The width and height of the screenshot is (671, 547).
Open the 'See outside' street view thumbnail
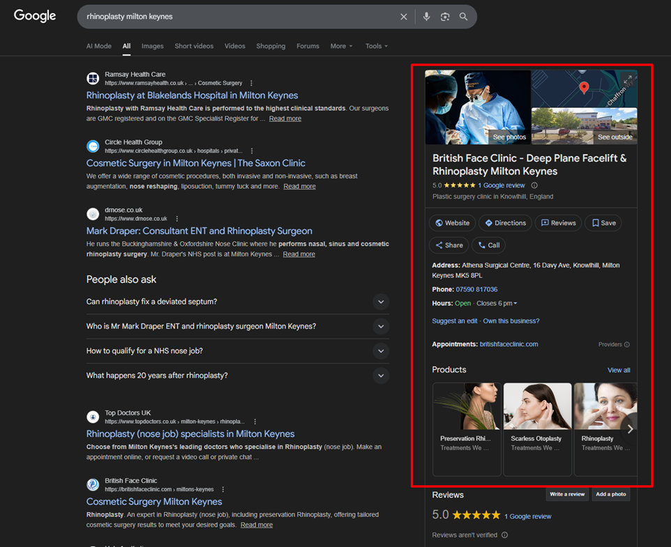click(x=584, y=126)
